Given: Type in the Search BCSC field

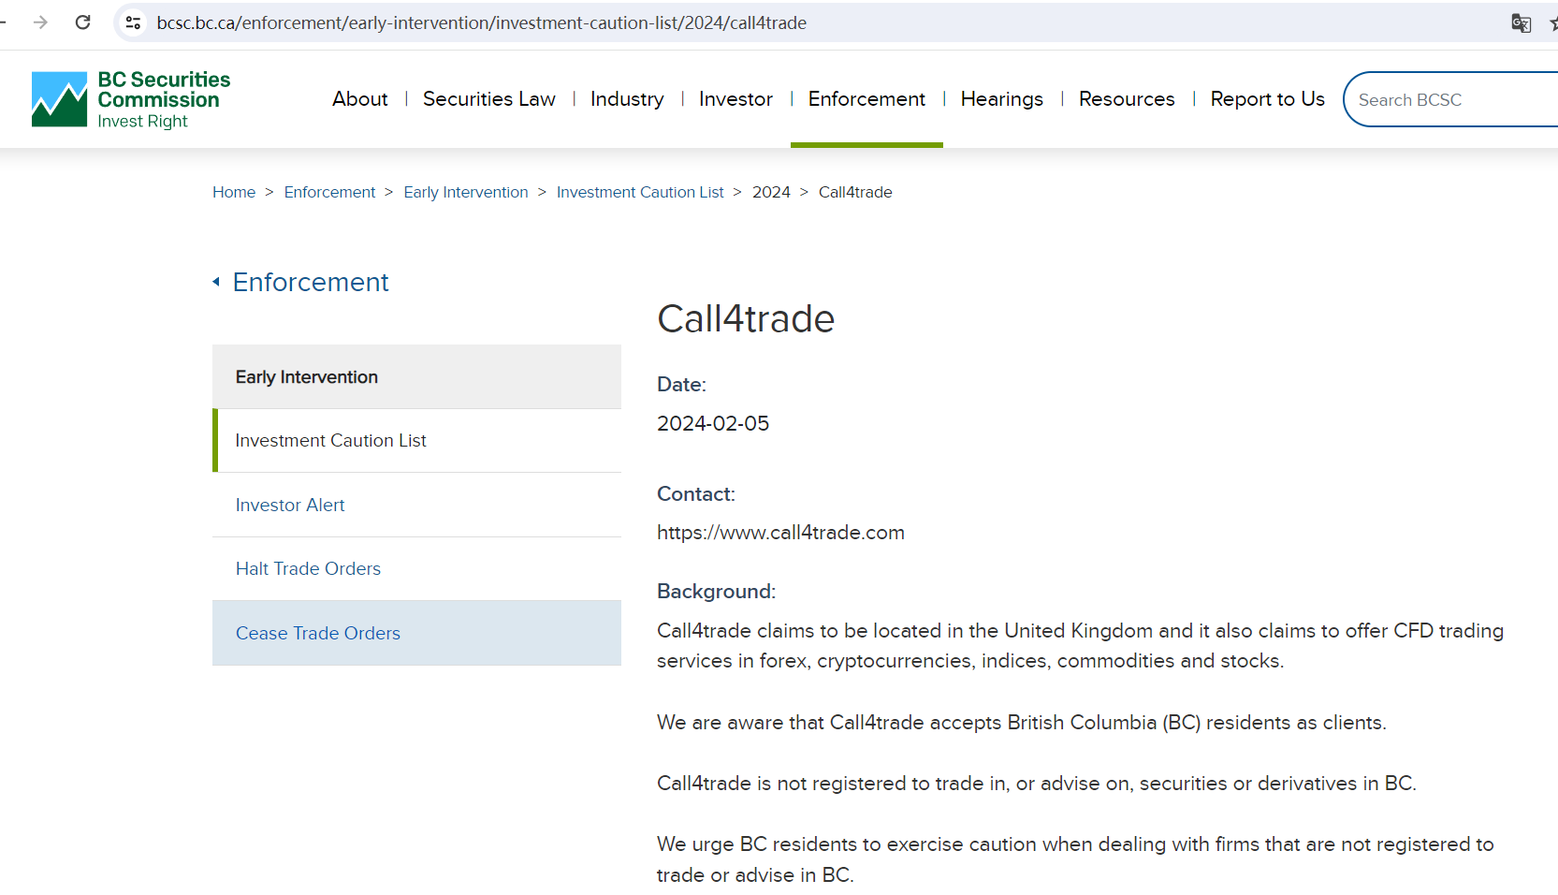Looking at the screenshot, I should (1450, 100).
